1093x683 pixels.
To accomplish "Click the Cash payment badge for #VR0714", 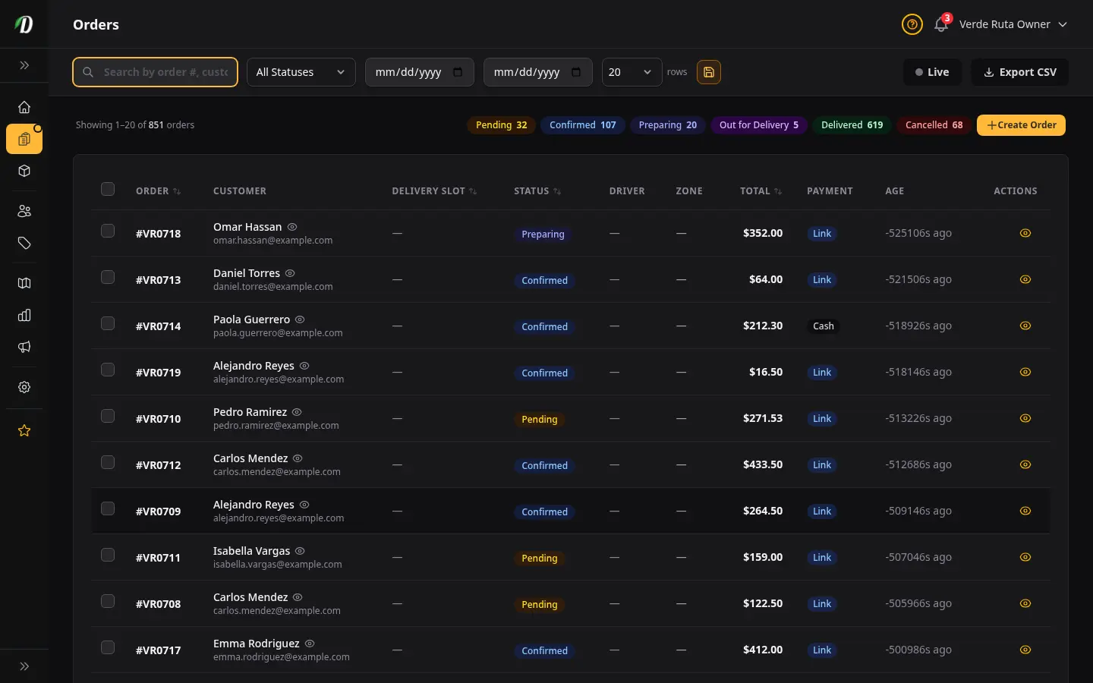I will click(x=824, y=326).
